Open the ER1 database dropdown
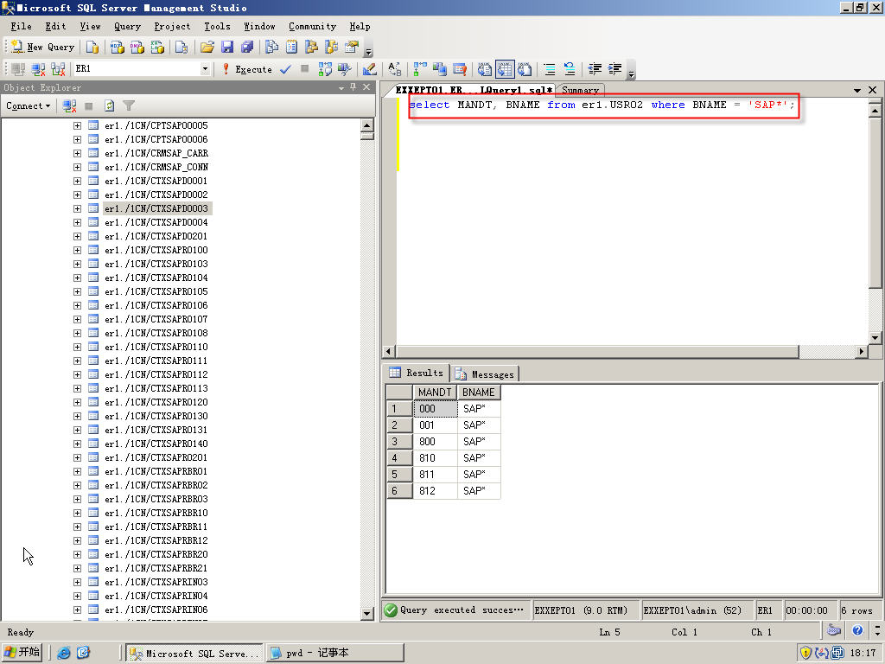The width and height of the screenshot is (885, 664). click(205, 69)
